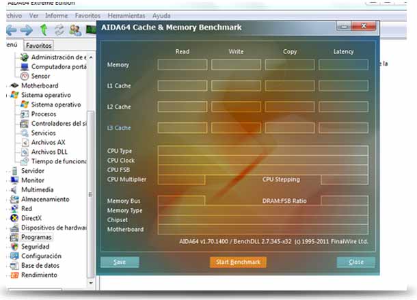Open the Ayuda menu

pos(161,16)
